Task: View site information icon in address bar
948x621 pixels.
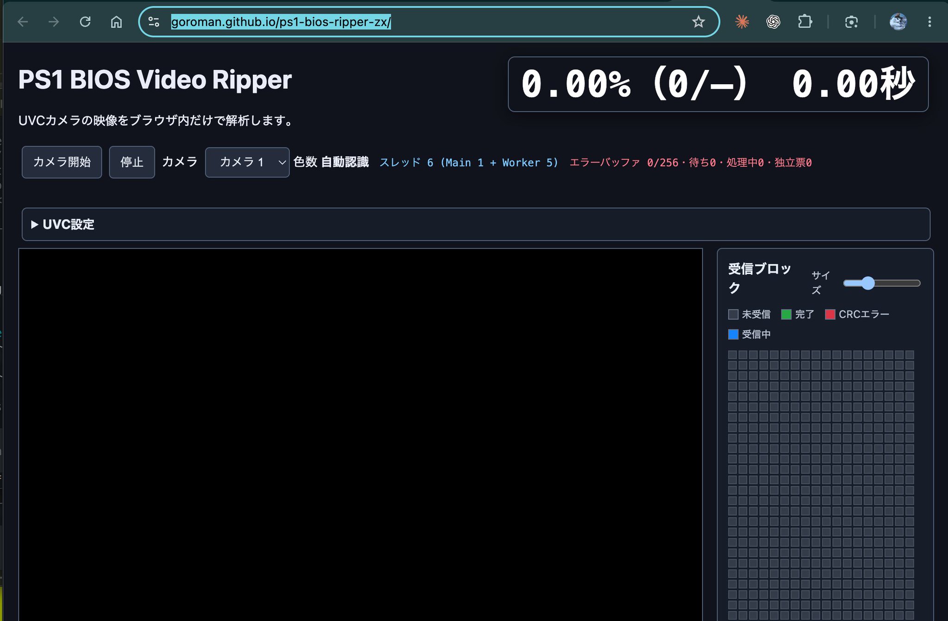Action: click(x=154, y=22)
